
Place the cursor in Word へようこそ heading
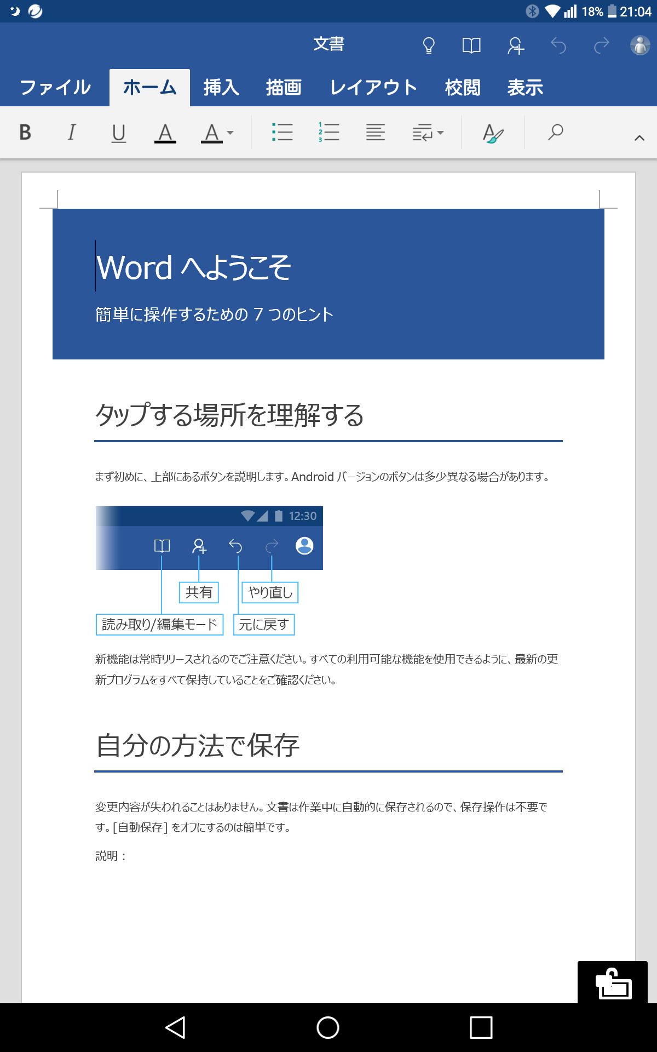pos(193,267)
